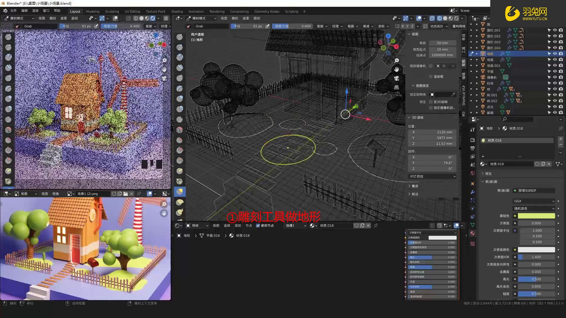566x318 pixels.
Task: Open the 渲染 menu in top bar
Action: pos(35,11)
